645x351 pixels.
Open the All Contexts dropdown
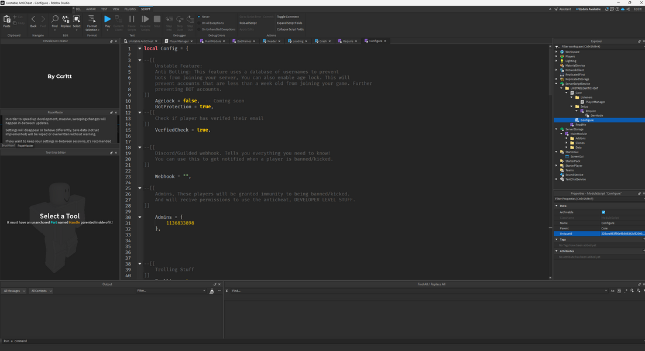pos(42,291)
